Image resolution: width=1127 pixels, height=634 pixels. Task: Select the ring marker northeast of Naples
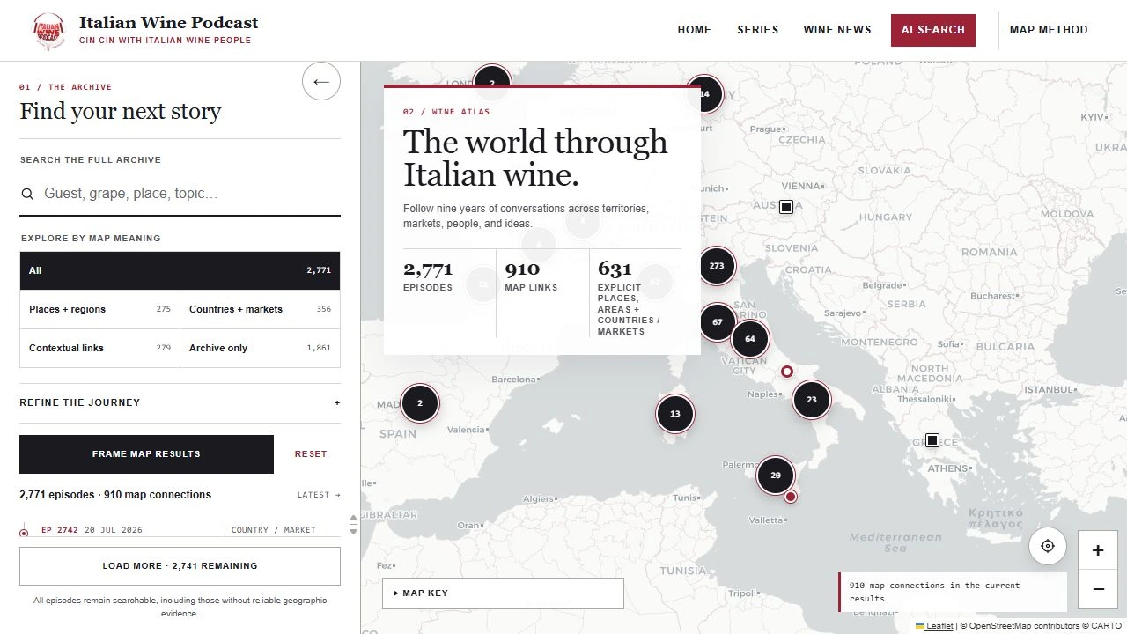click(x=787, y=372)
